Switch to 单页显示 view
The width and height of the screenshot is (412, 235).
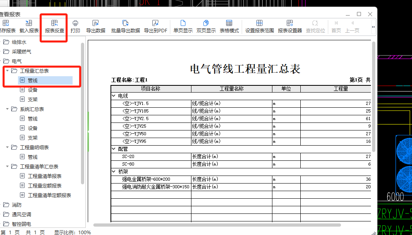pos(183,26)
